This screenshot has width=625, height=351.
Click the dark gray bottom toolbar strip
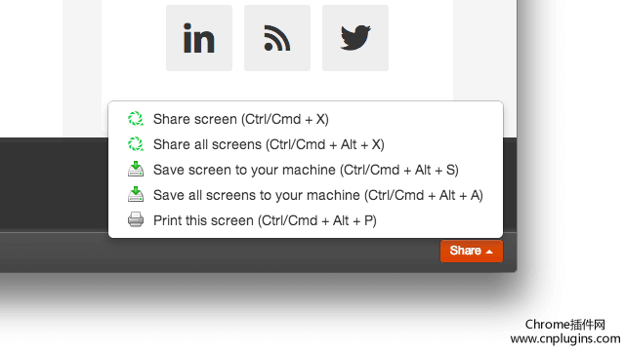coord(219,252)
